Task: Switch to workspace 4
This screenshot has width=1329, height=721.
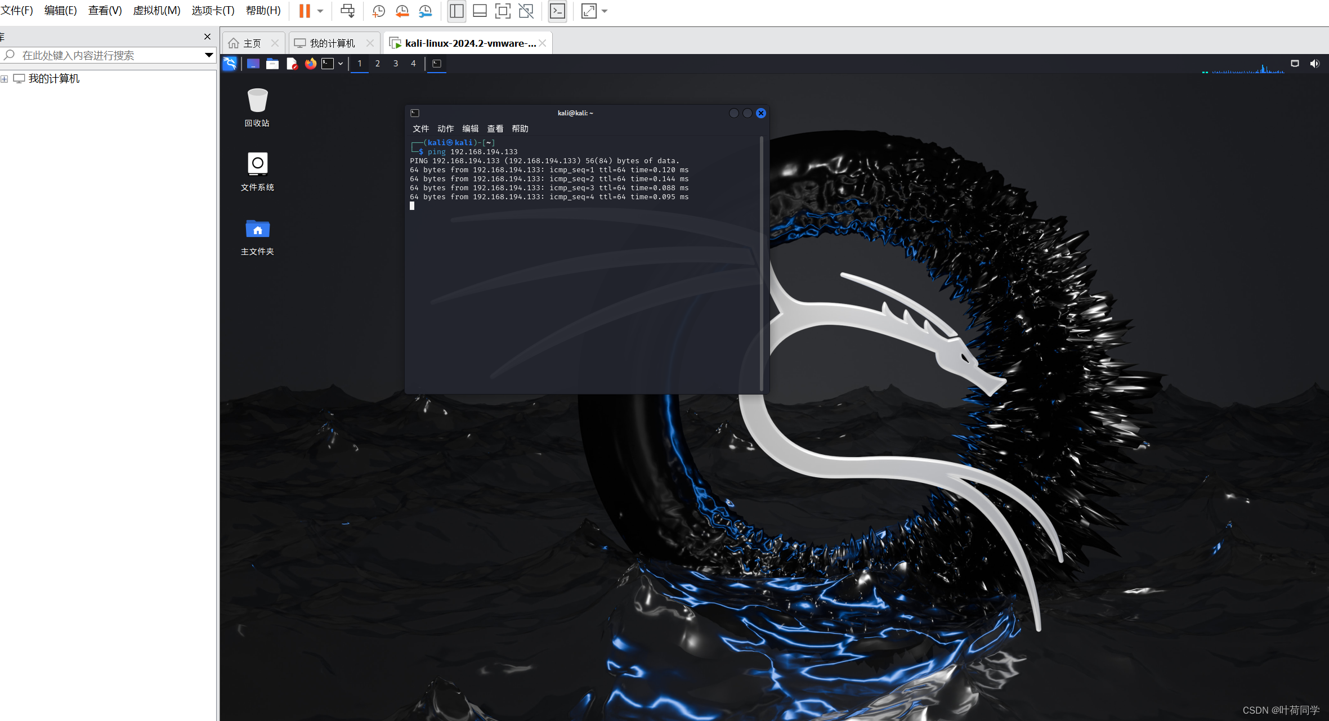Action: tap(414, 64)
